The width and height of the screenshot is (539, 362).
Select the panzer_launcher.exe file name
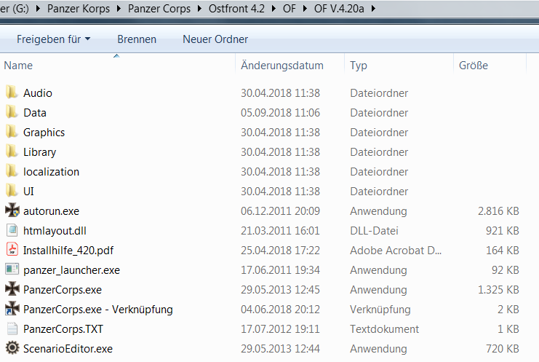71,269
